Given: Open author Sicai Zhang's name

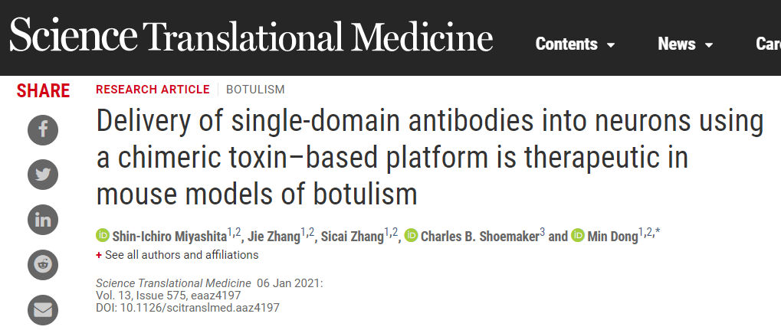Looking at the screenshot, I should 352,236.
